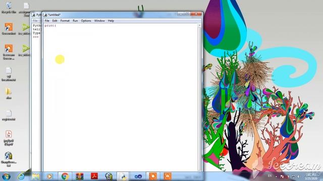Viewport: 323px width, 181px height.
Task: Click the volume speaker icon in tray
Action: point(298,176)
